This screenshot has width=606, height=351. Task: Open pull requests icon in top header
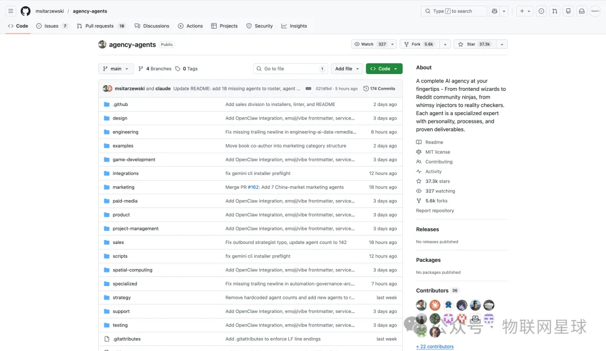554,11
